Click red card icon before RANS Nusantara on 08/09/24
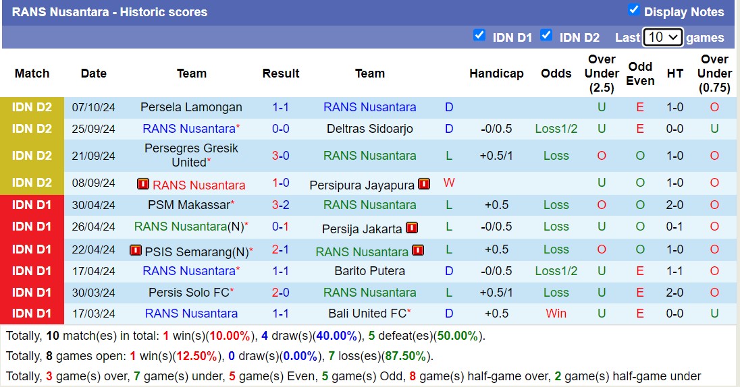 coord(142,184)
